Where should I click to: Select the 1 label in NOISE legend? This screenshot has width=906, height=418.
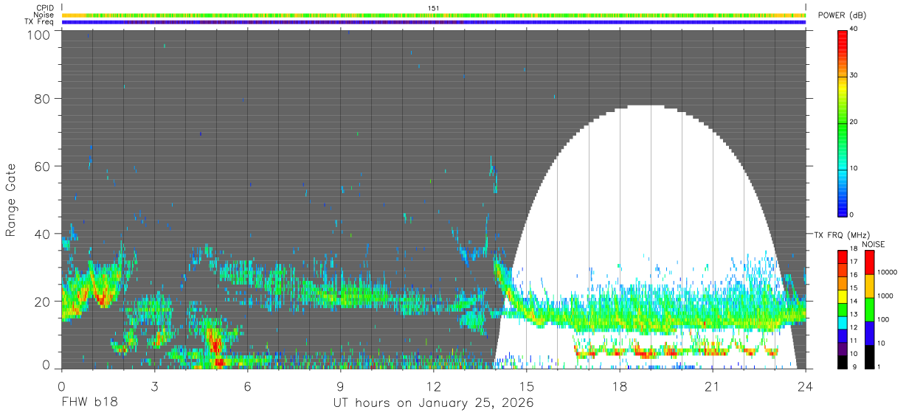coord(879,367)
